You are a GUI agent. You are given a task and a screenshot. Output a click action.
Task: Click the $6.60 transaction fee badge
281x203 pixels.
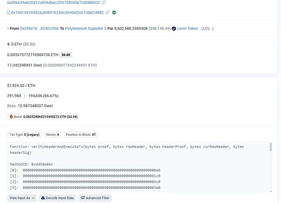(66, 55)
